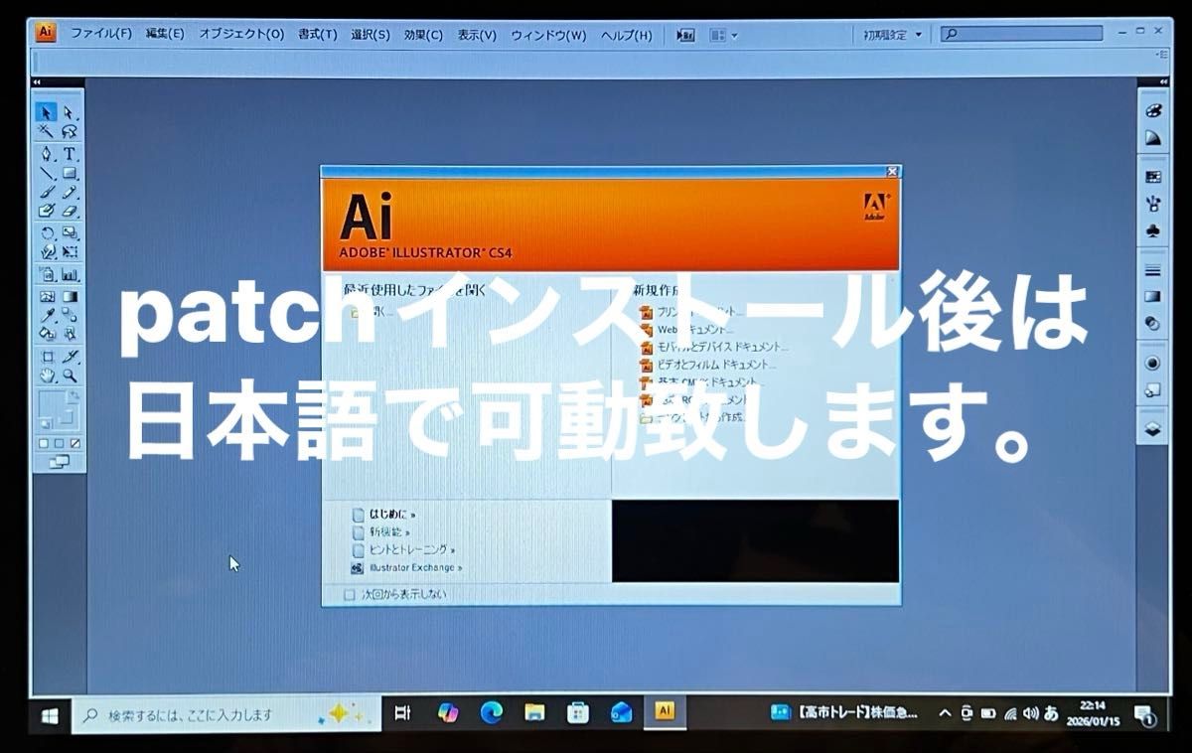
Task: Open the Appearance panel icon
Action: coord(1152,363)
